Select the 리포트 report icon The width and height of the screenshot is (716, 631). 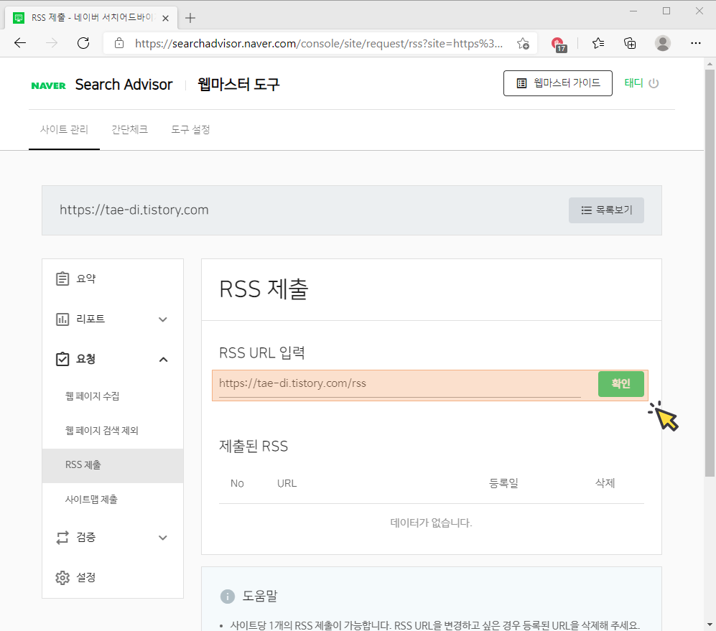click(x=62, y=319)
